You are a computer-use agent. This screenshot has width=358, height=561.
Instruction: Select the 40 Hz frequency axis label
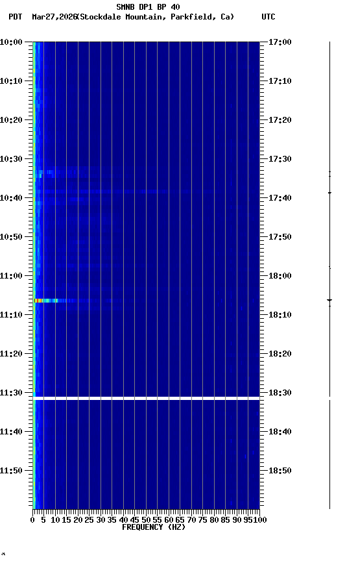tap(123, 520)
